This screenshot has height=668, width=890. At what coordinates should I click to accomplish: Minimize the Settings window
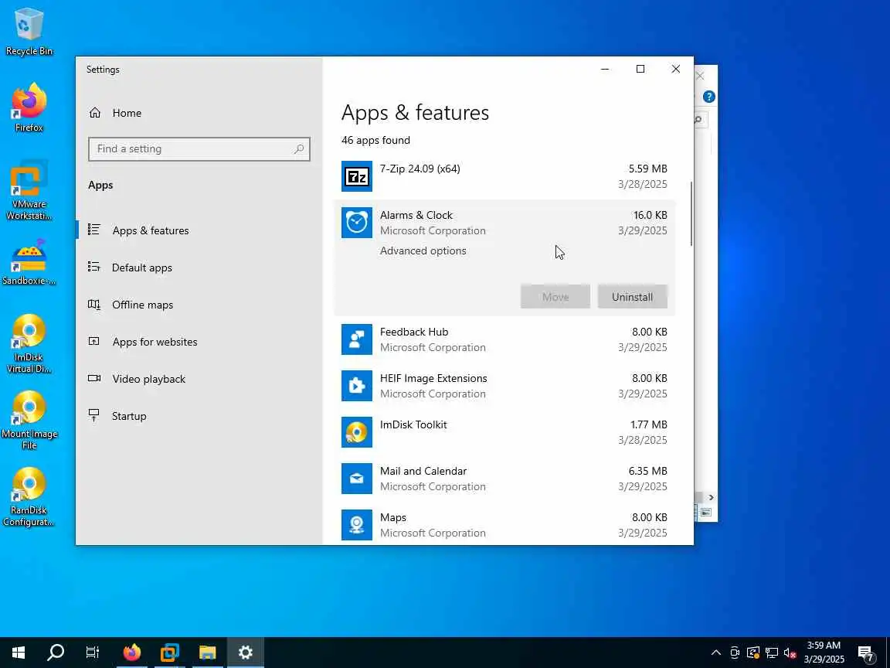(605, 69)
